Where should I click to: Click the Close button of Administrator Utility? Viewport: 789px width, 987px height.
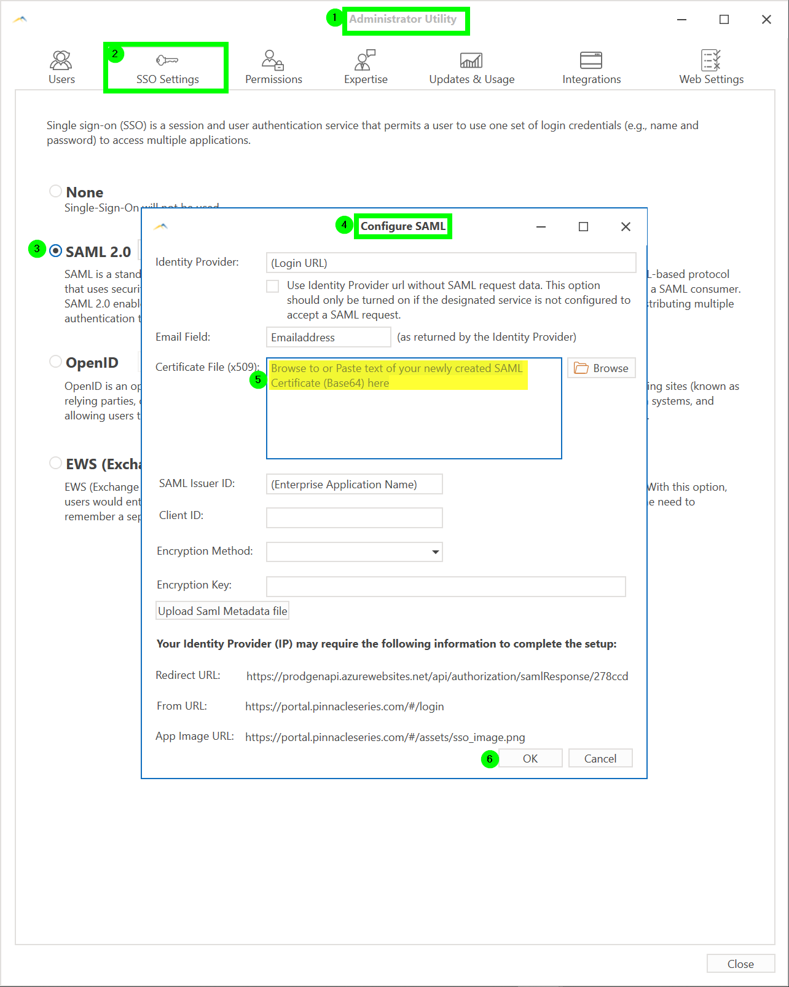point(740,964)
